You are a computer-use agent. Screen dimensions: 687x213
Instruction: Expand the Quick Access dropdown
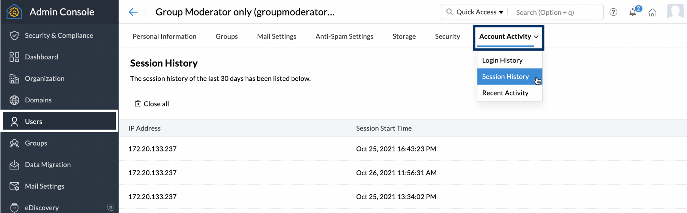click(479, 12)
